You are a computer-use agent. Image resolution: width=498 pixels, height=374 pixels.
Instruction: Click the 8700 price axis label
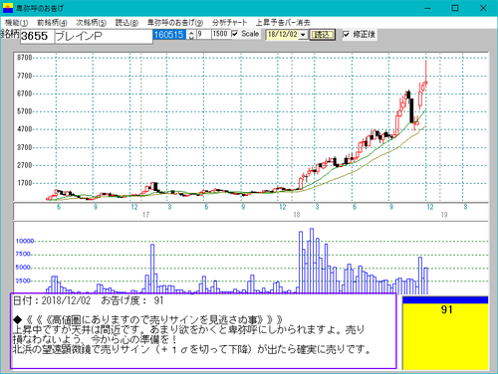click(25, 58)
